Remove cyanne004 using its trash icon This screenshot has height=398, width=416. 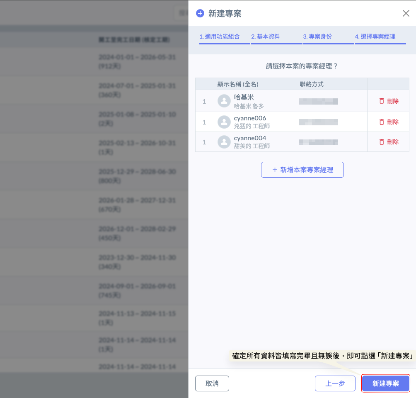[382, 142]
